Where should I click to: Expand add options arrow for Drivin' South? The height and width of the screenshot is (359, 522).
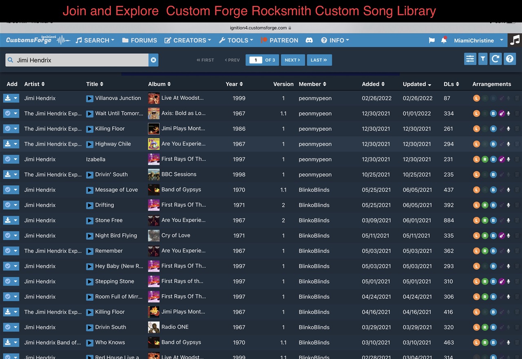15,175
